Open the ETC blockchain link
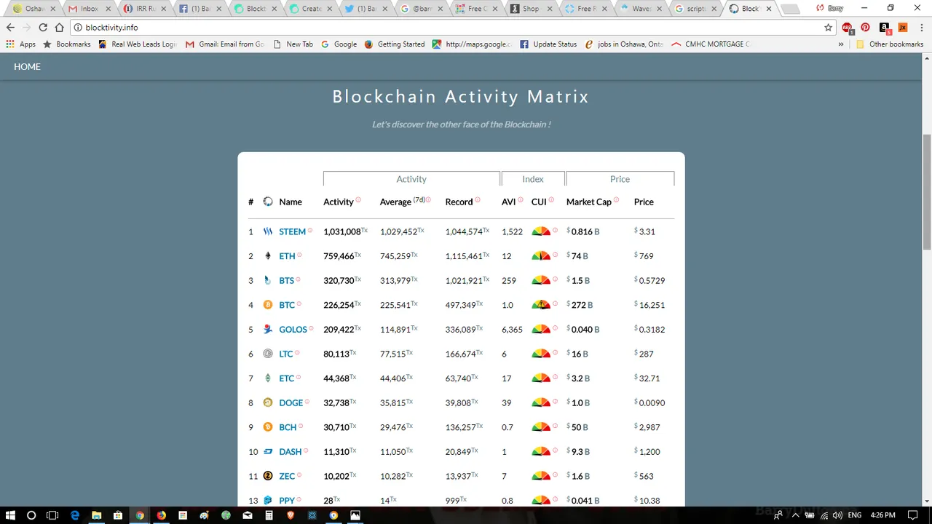The image size is (932, 524). click(x=287, y=378)
